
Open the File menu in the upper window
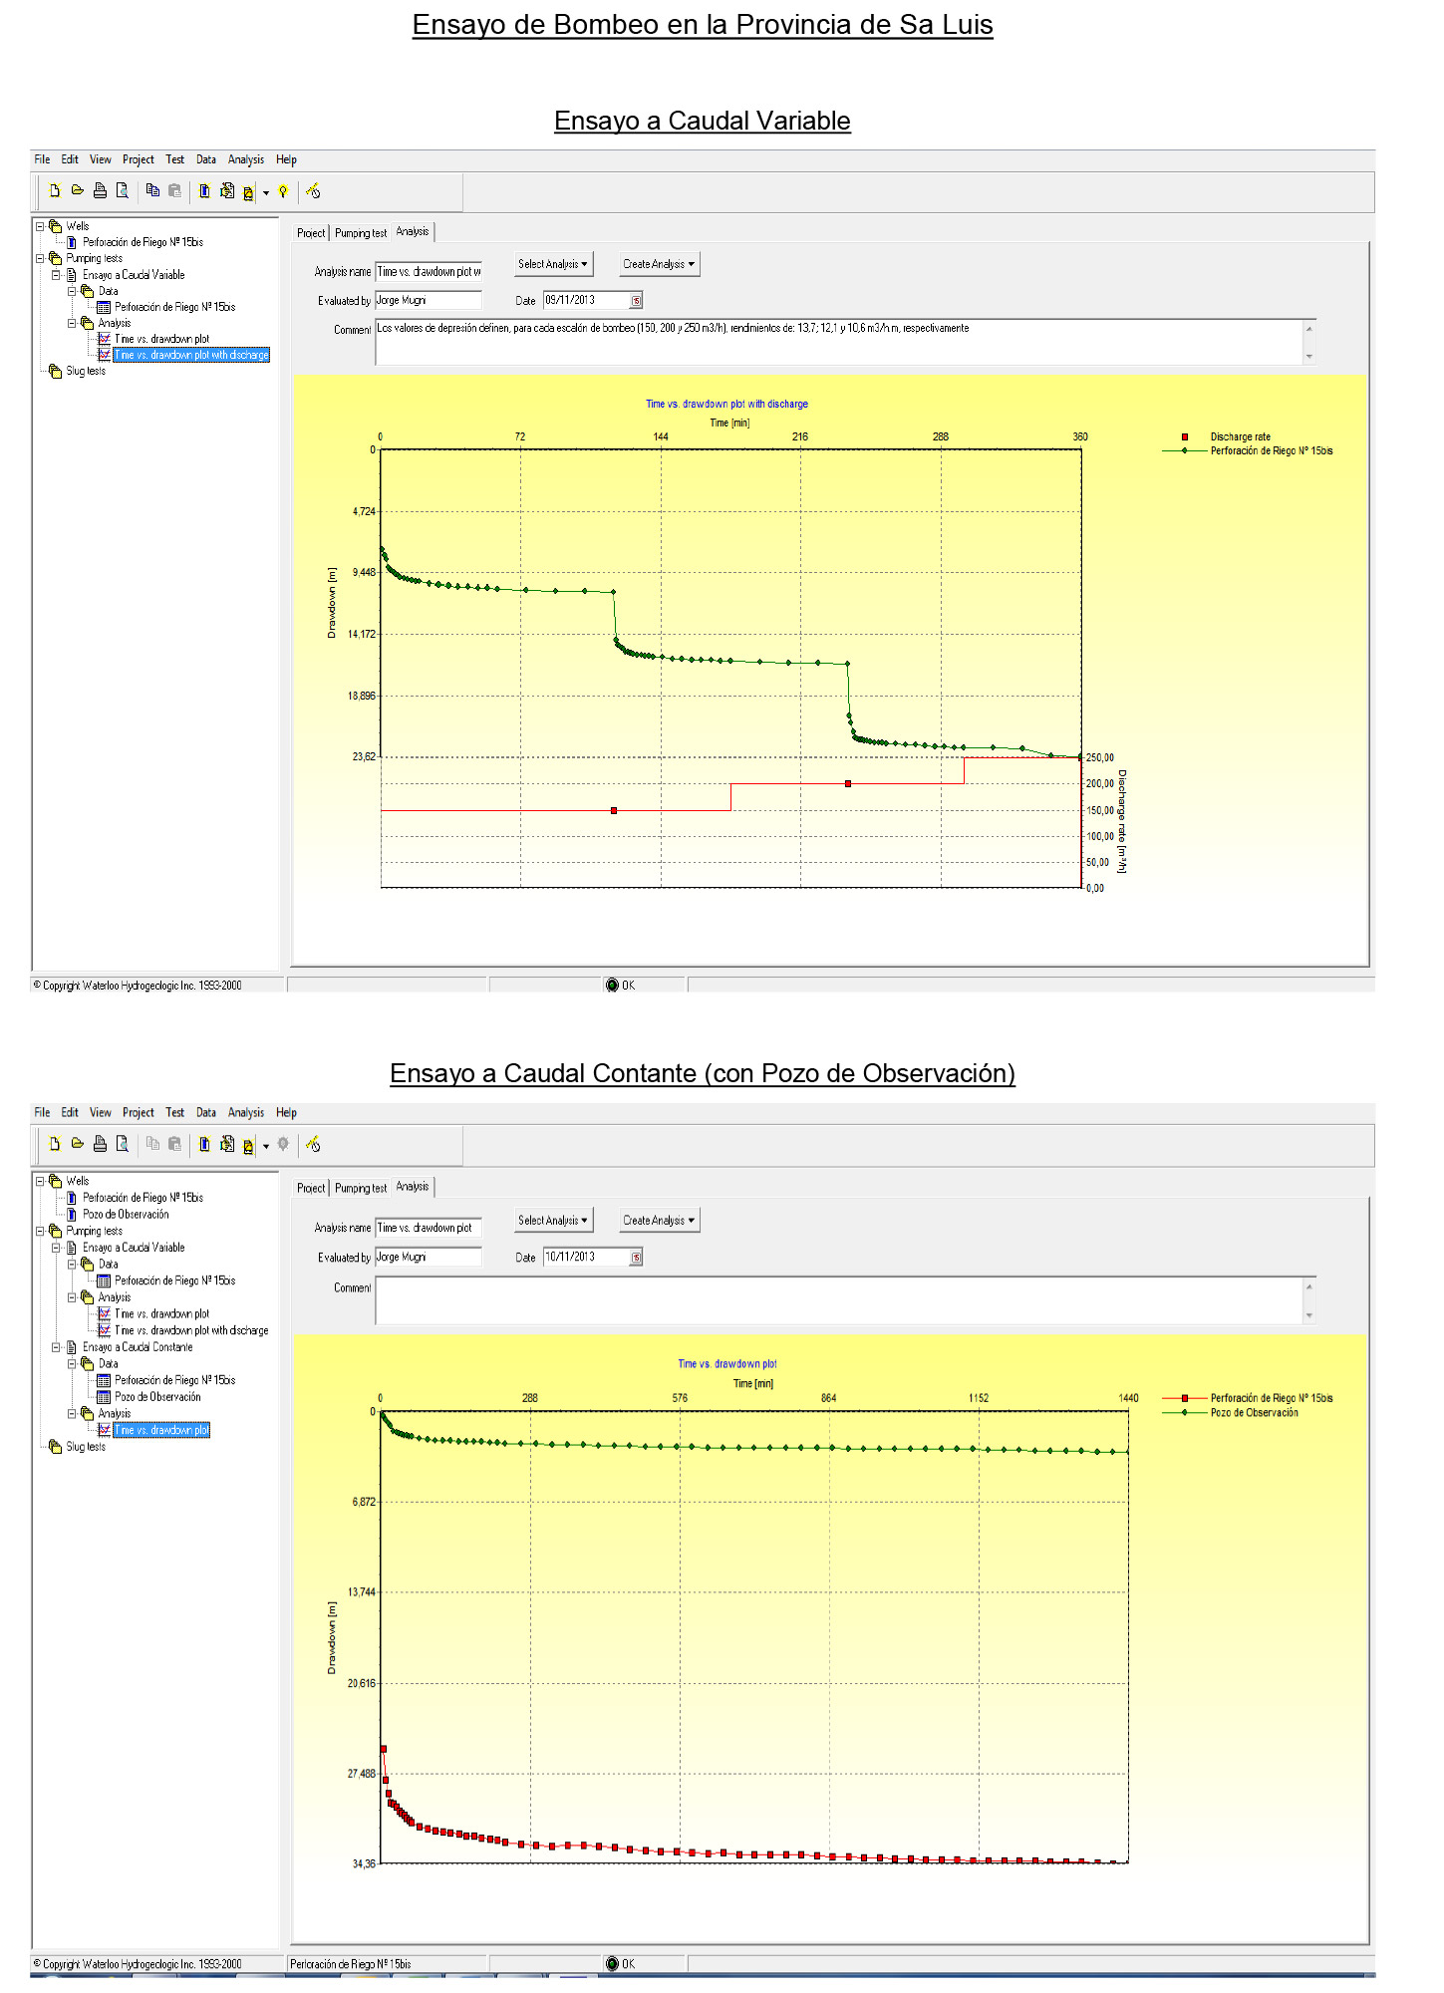(x=42, y=159)
